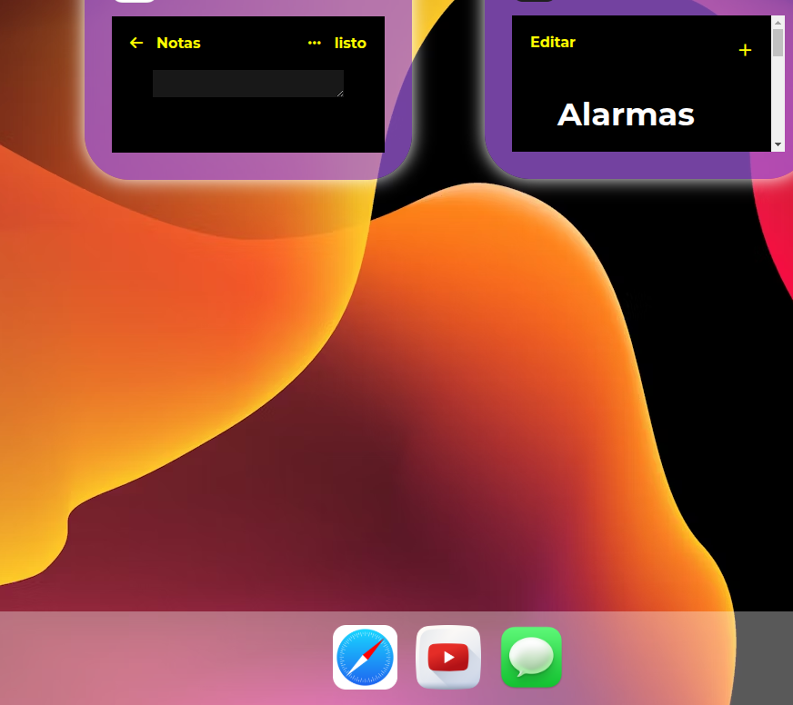793x705 pixels.
Task: Open the YouTube app in the dock
Action: point(448,657)
